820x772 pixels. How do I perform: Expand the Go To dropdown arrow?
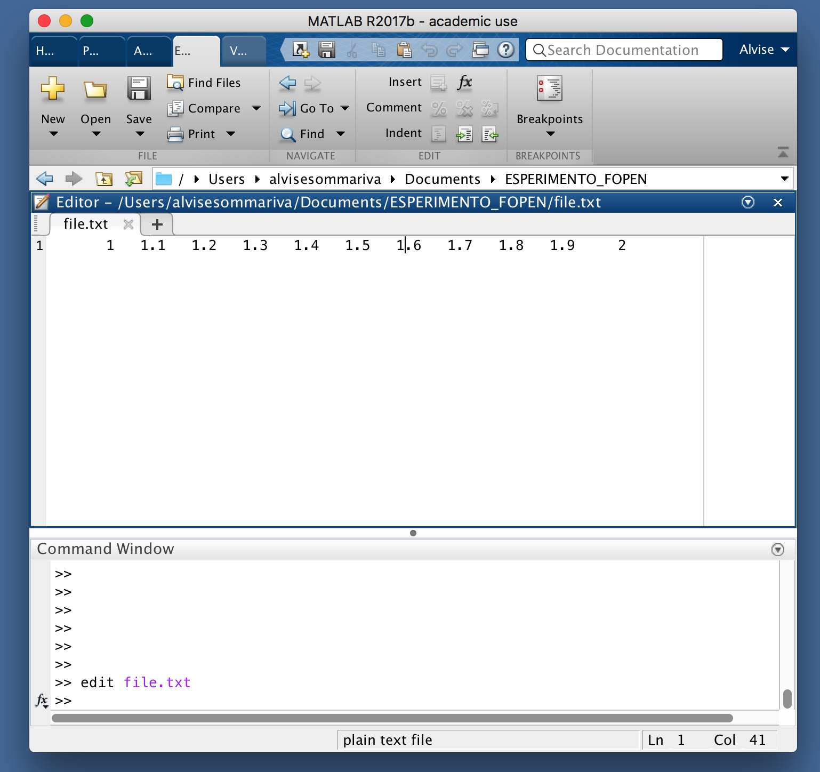345,108
